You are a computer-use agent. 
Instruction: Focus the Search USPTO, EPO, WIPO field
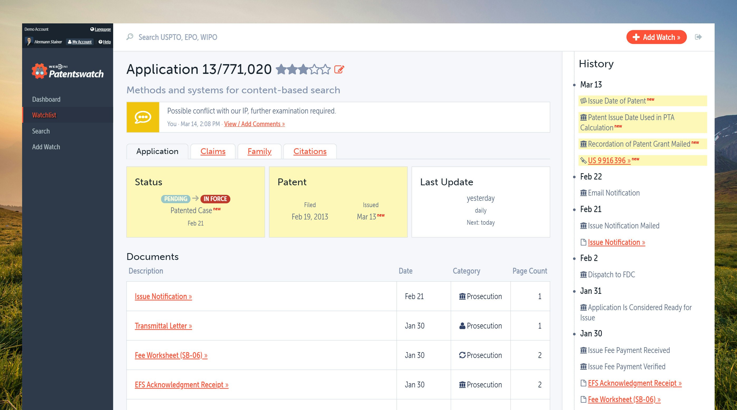(x=177, y=37)
